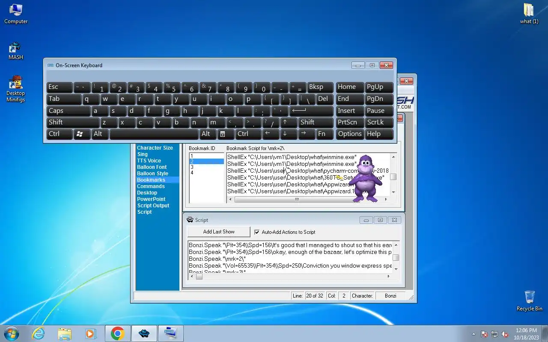
Task: Click the up arrow key on keyboard
Action: pyautogui.click(x=289, y=122)
